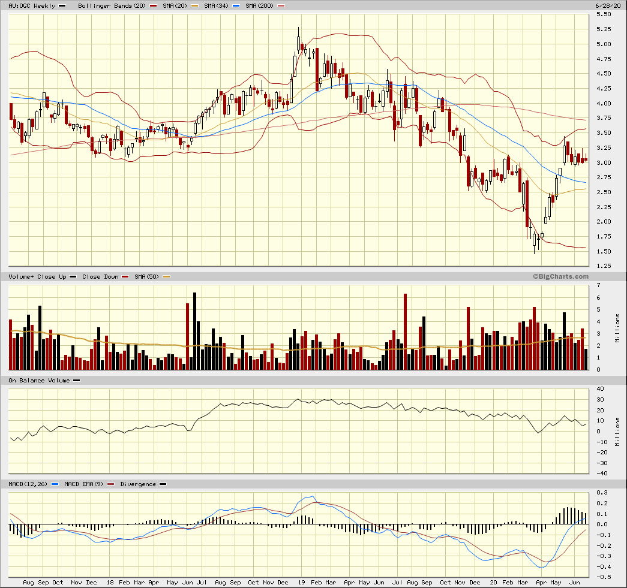
Task: Click the black On Balance Volume swatch
Action: (76, 381)
